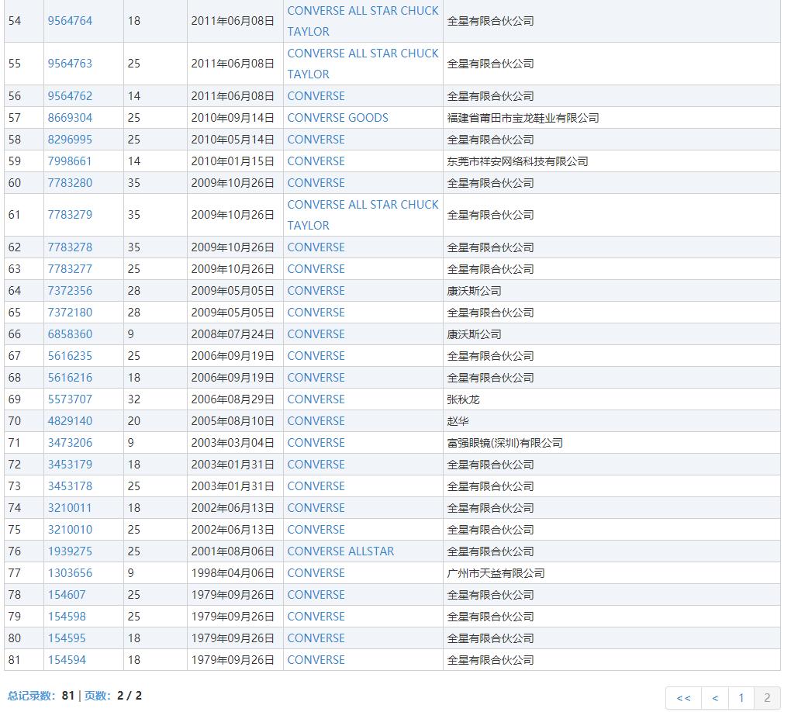Open registration number 1939275
The height and width of the screenshot is (712, 798).
[x=70, y=551]
